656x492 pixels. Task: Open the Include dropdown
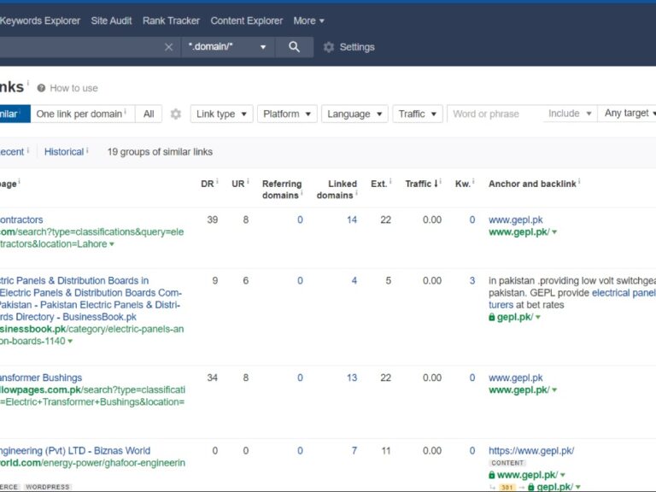(x=570, y=114)
